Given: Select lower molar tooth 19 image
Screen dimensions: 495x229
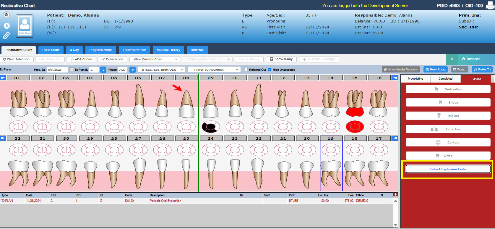Looking at the screenshot, I should point(331,173).
